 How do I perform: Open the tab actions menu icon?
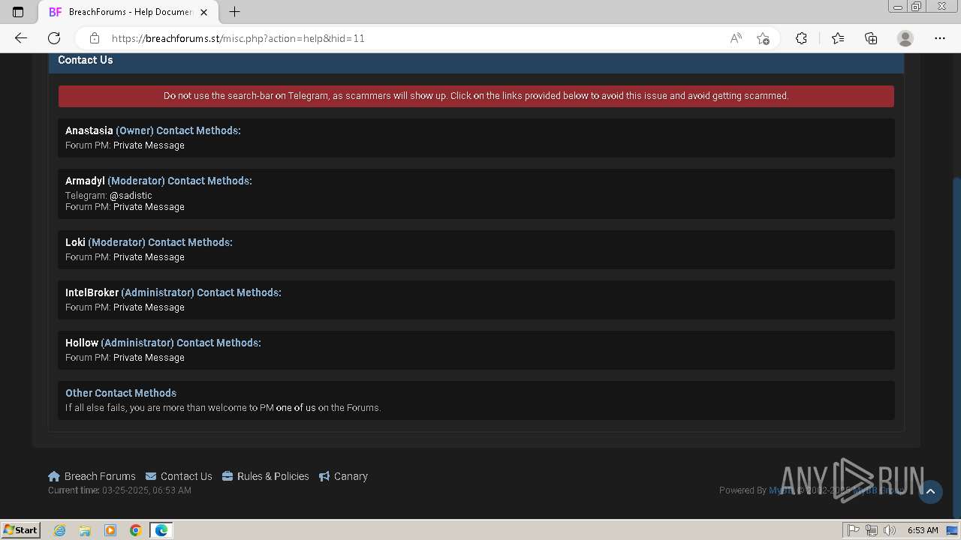click(18, 12)
